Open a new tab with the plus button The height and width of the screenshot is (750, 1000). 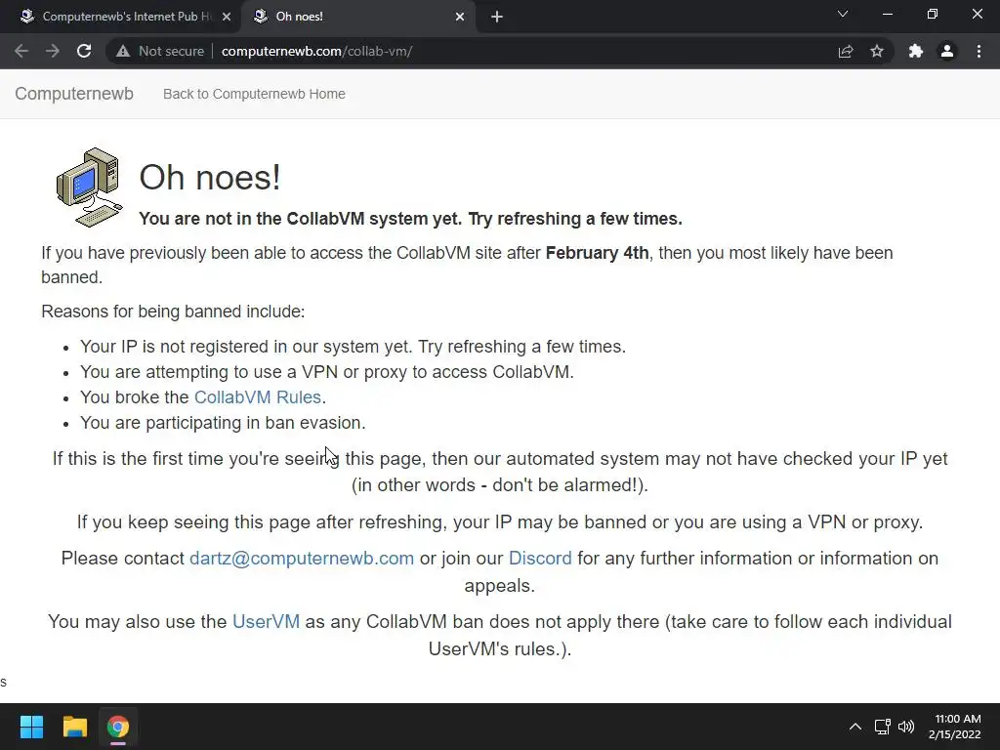tap(497, 17)
